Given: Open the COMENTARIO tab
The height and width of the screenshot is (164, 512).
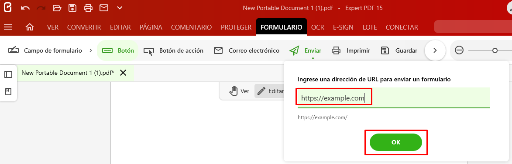Looking at the screenshot, I should point(191,27).
